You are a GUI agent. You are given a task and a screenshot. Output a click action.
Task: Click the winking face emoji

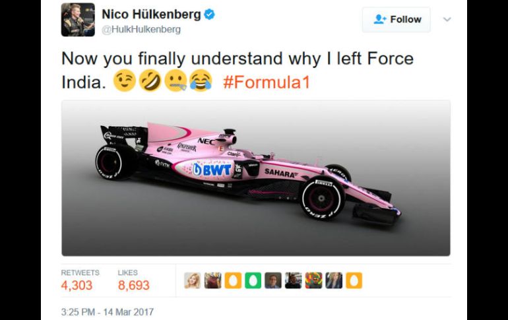(123, 82)
